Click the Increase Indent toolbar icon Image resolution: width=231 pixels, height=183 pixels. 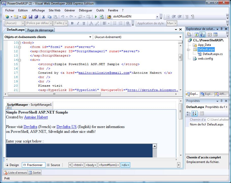[x=179, y=17]
